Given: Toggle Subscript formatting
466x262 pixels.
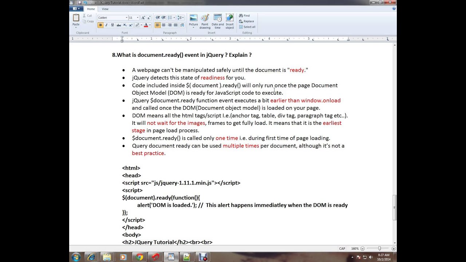Looking at the screenshot, I should click(125, 25).
